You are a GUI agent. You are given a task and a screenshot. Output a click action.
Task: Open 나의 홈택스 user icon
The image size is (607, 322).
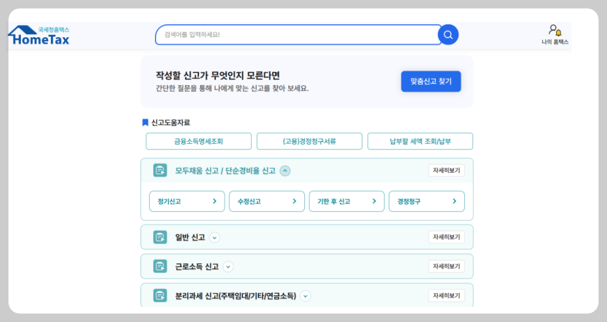pyautogui.click(x=555, y=30)
